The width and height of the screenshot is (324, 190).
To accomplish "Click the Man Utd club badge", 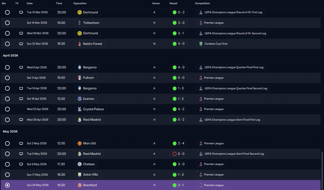I will point(79,143).
